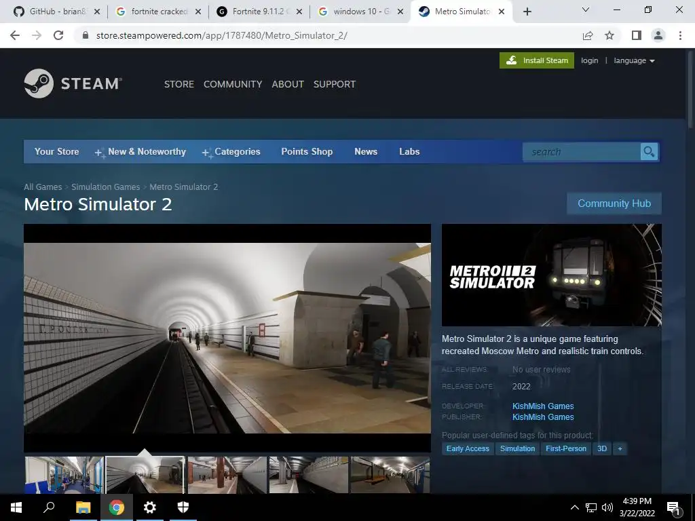Click the Simulation Games breadcrumb
Screen dimensions: 695x521
tap(105, 187)
